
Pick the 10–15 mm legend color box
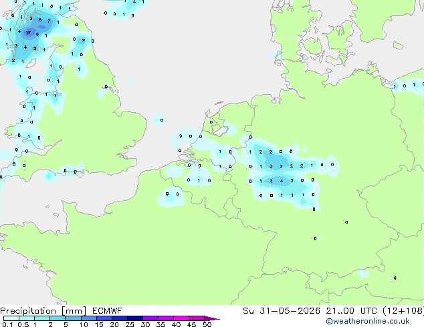click(88, 318)
